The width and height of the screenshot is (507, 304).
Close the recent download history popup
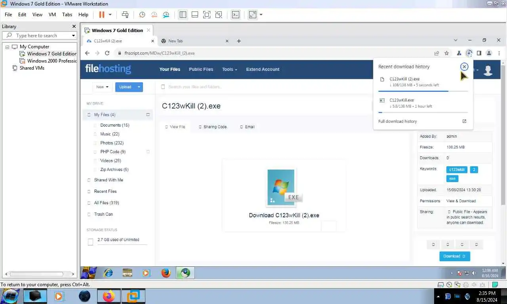pos(464,67)
